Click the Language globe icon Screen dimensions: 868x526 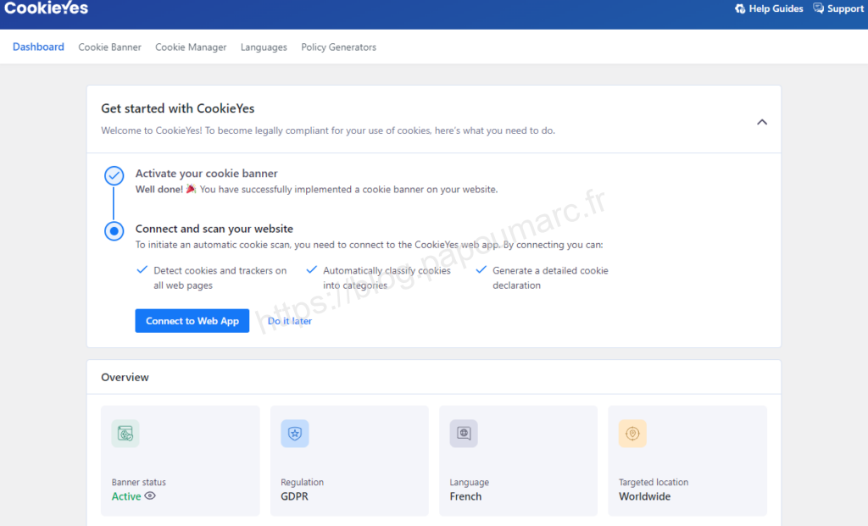464,434
